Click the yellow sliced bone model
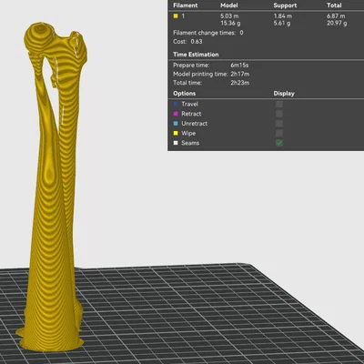This screenshot has width=364, height=364. [50, 212]
